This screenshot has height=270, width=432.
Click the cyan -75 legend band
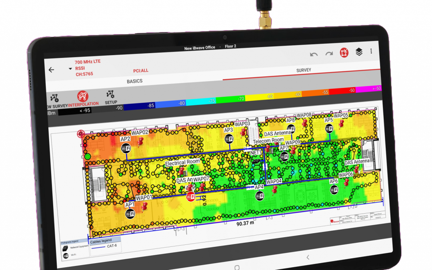[201, 101]
